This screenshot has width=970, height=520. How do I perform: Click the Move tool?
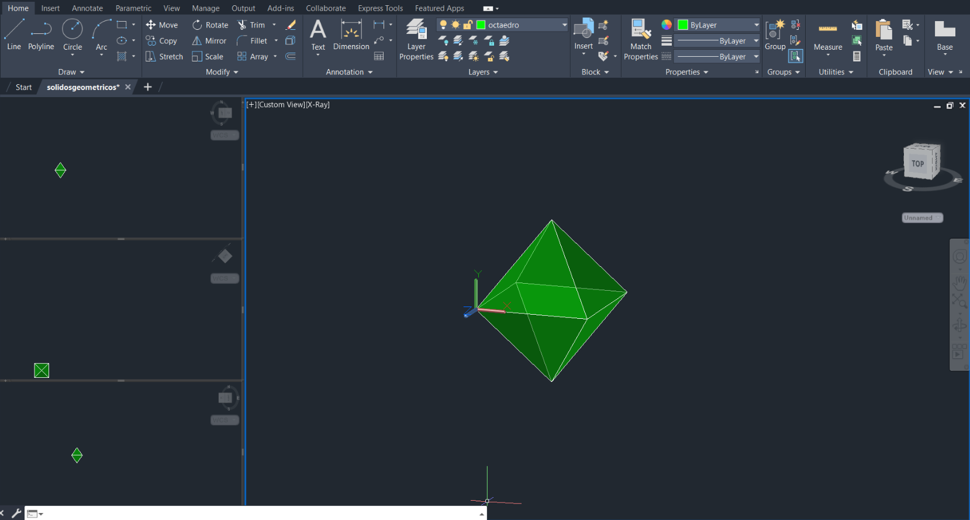[x=162, y=25]
